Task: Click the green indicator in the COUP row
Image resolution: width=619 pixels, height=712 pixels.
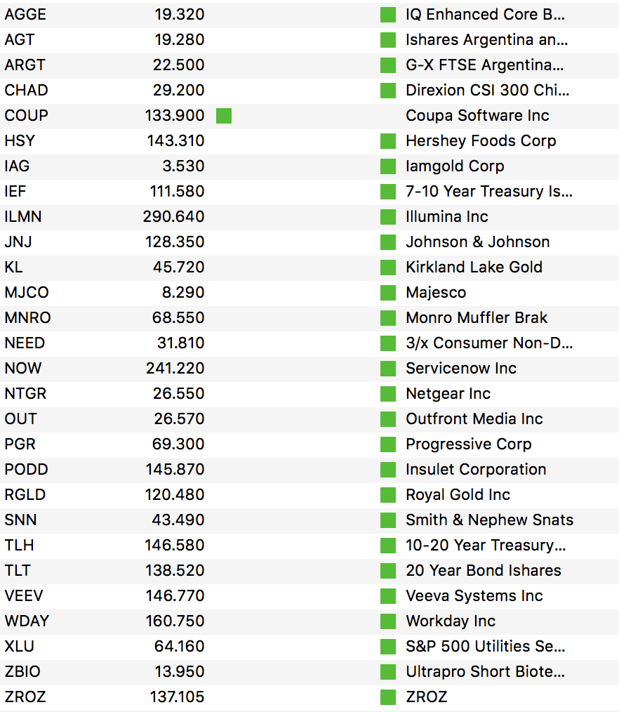Action: point(224,116)
